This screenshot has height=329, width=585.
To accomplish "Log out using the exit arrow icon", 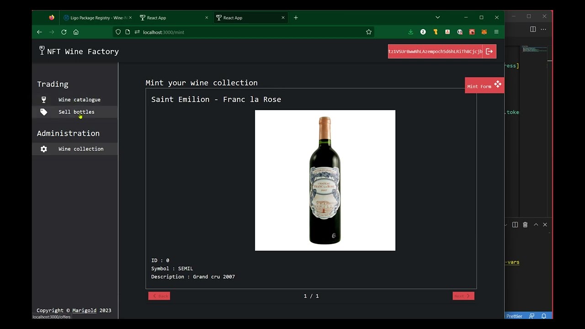I will [x=489, y=51].
